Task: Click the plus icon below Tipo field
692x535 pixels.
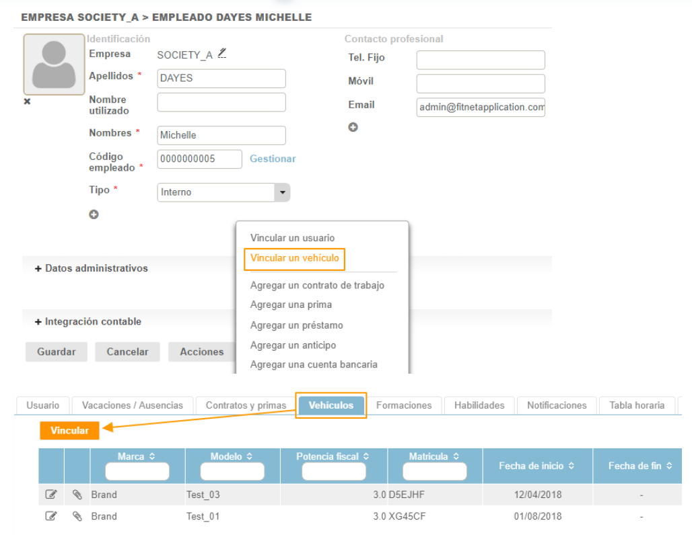Action: click(94, 214)
